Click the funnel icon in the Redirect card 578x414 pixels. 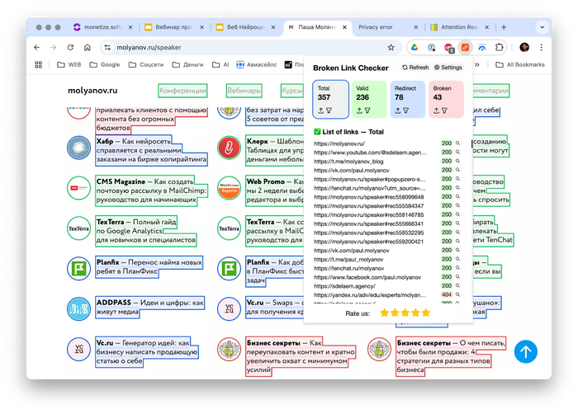click(406, 111)
